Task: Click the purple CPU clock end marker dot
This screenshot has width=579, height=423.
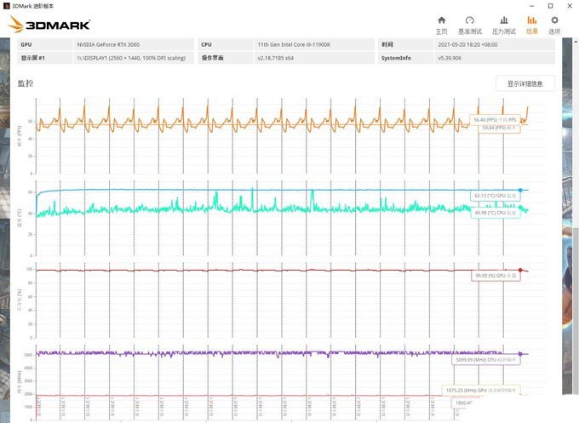Action: click(520, 353)
